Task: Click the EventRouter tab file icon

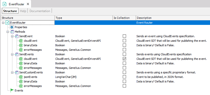Action: (5, 4)
